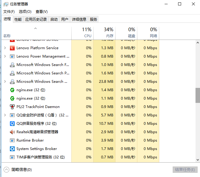Click the Lenovo Power Management process icon

pyautogui.click(x=12, y=56)
